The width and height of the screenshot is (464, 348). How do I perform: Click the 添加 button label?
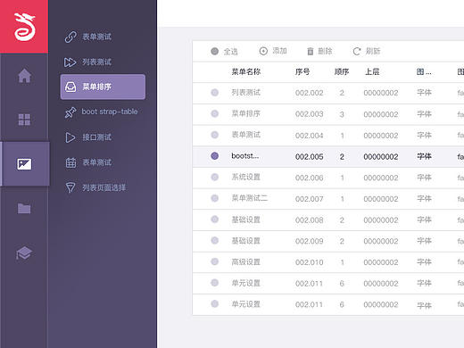pyautogui.click(x=279, y=51)
